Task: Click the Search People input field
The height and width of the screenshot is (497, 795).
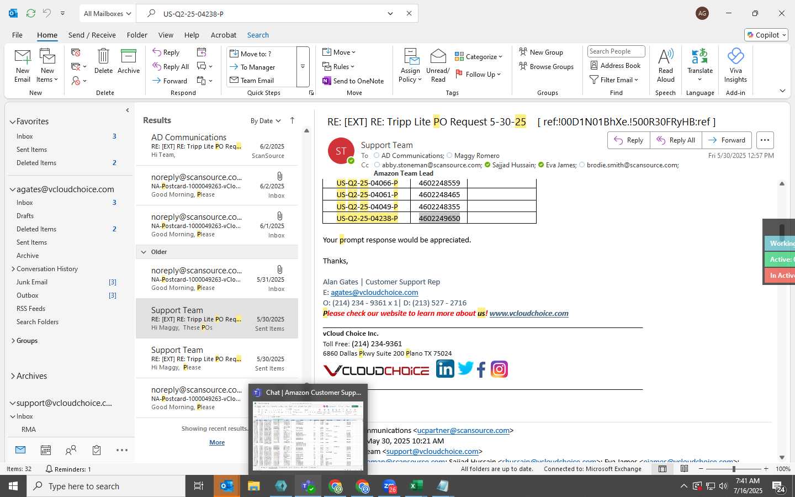Action: pos(616,51)
